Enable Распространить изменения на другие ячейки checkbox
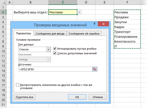This screenshot has height=109, width=148. [x=18, y=85]
